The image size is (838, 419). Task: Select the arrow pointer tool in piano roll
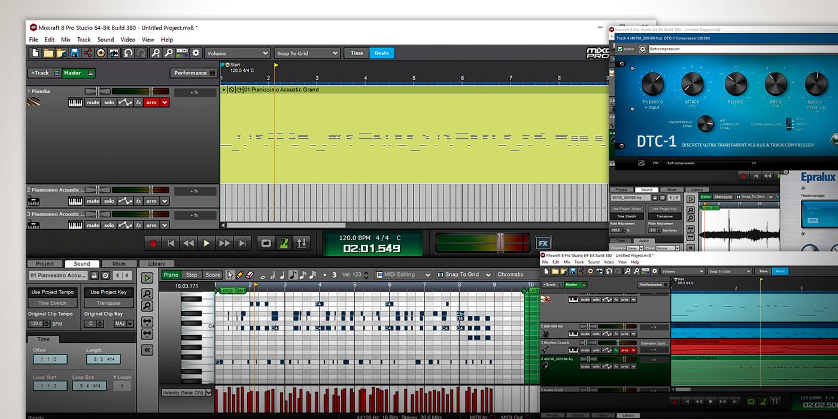pyautogui.click(x=230, y=275)
